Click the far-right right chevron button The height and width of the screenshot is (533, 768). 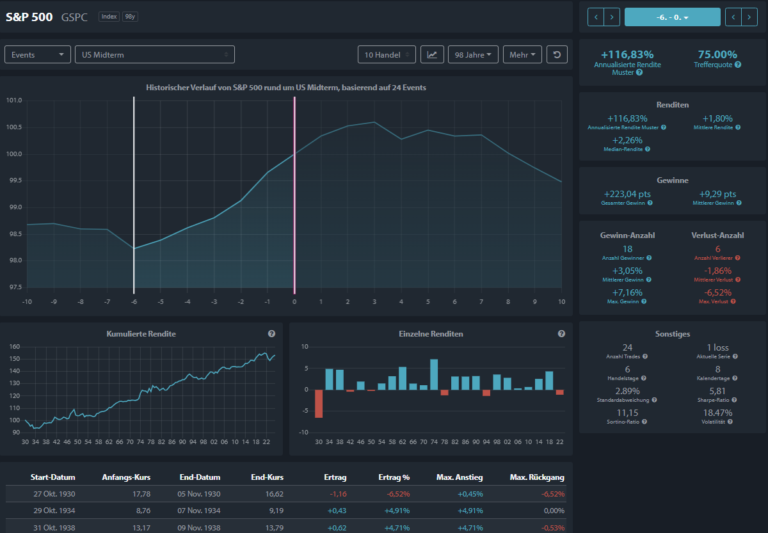click(x=749, y=17)
